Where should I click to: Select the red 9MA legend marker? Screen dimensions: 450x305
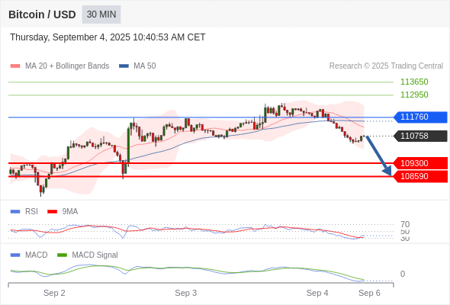(x=52, y=212)
